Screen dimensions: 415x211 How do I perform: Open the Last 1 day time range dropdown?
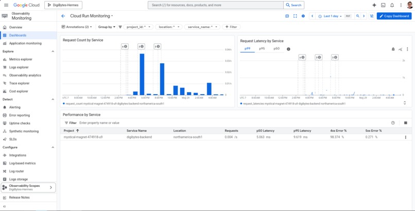coord(330,16)
